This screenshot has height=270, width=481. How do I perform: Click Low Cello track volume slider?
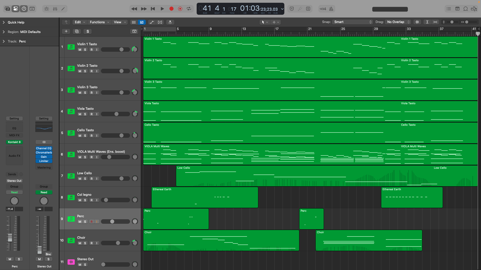point(115,178)
